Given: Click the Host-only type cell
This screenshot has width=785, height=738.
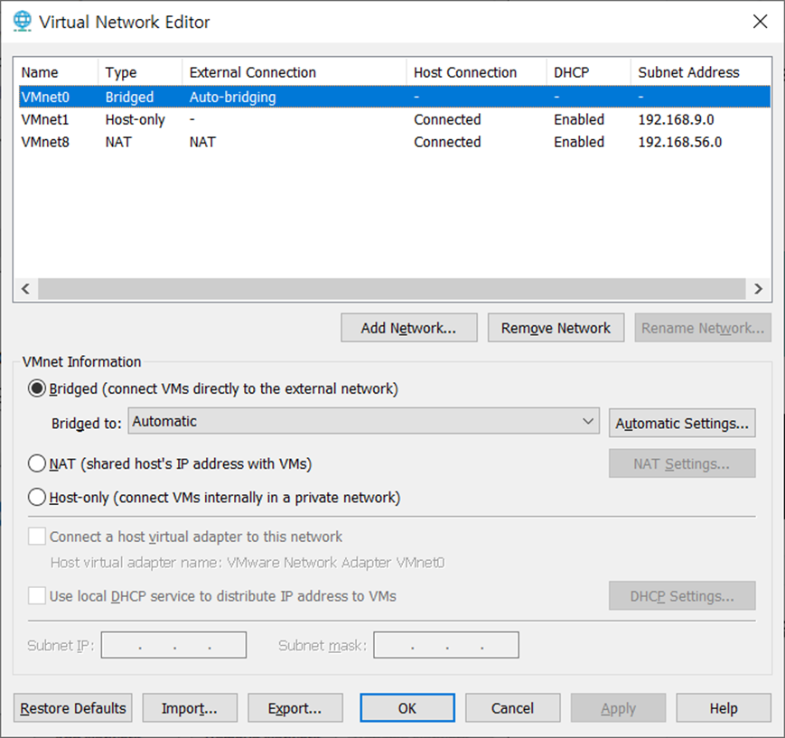Looking at the screenshot, I should pyautogui.click(x=136, y=119).
